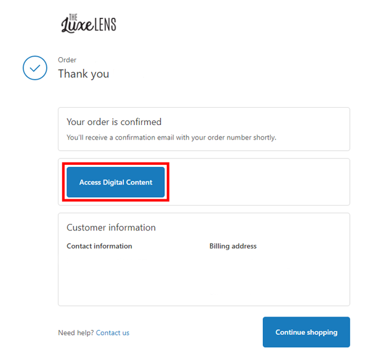381x361 pixels.
Task: Click the Thank you heading
Action: coord(83,74)
